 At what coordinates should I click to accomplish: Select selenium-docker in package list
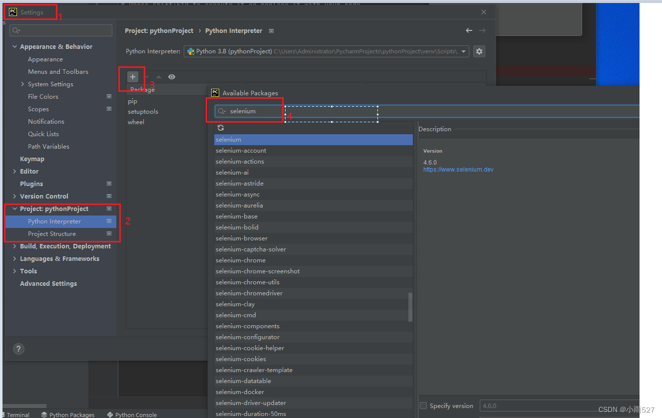tap(314, 392)
